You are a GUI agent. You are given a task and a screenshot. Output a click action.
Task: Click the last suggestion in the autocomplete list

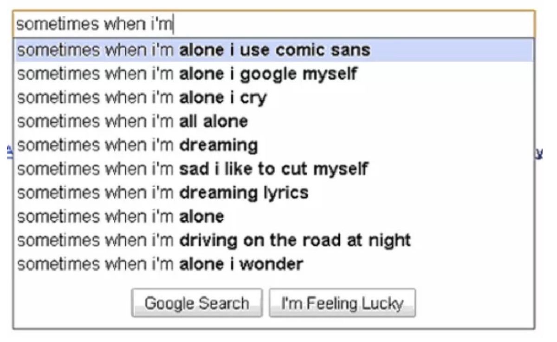(274, 264)
